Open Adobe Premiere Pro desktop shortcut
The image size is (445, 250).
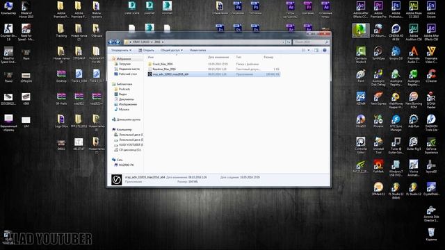coord(378,9)
